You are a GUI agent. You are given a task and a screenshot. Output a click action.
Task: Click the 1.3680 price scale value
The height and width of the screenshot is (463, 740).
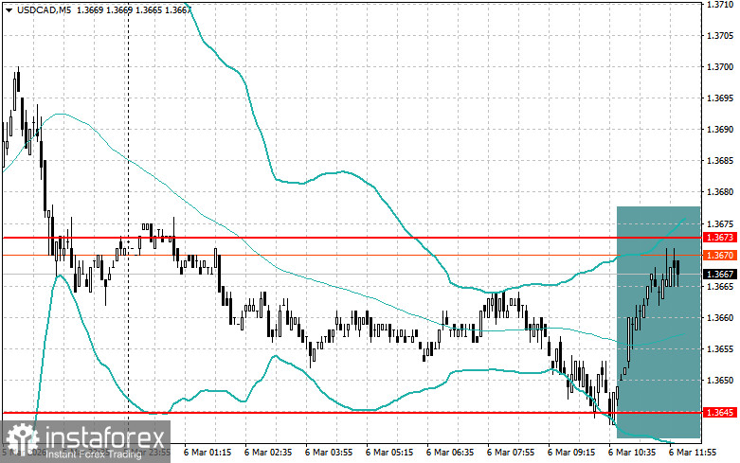(720, 192)
